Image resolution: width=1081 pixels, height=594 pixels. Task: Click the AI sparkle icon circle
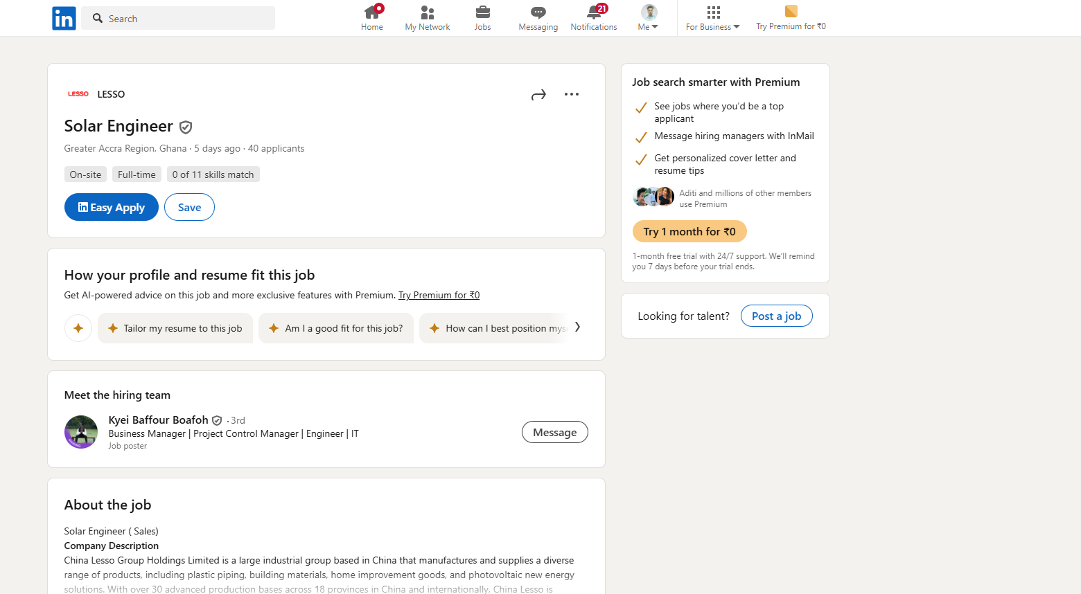point(78,328)
